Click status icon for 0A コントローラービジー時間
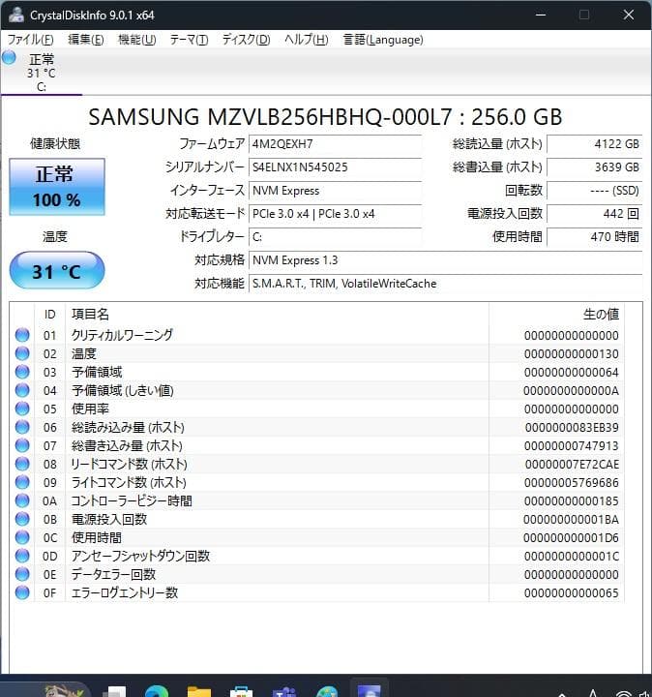 (22, 500)
